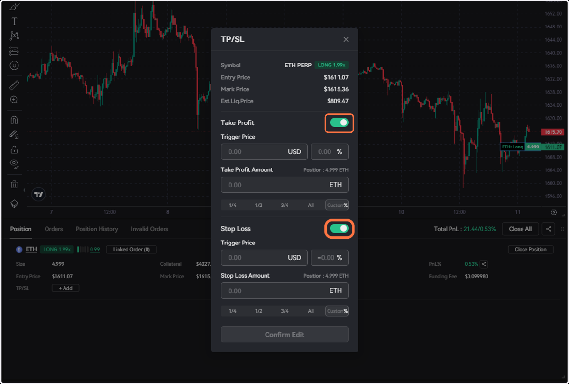Viewport: 569px width, 384px height.
Task: Select the zoom in tool
Action: point(14,100)
